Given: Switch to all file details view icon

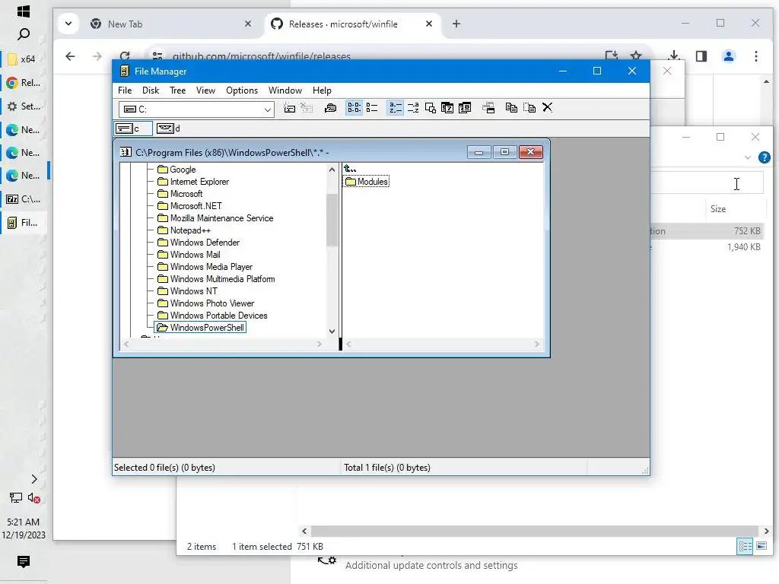Looking at the screenshot, I should 372,108.
